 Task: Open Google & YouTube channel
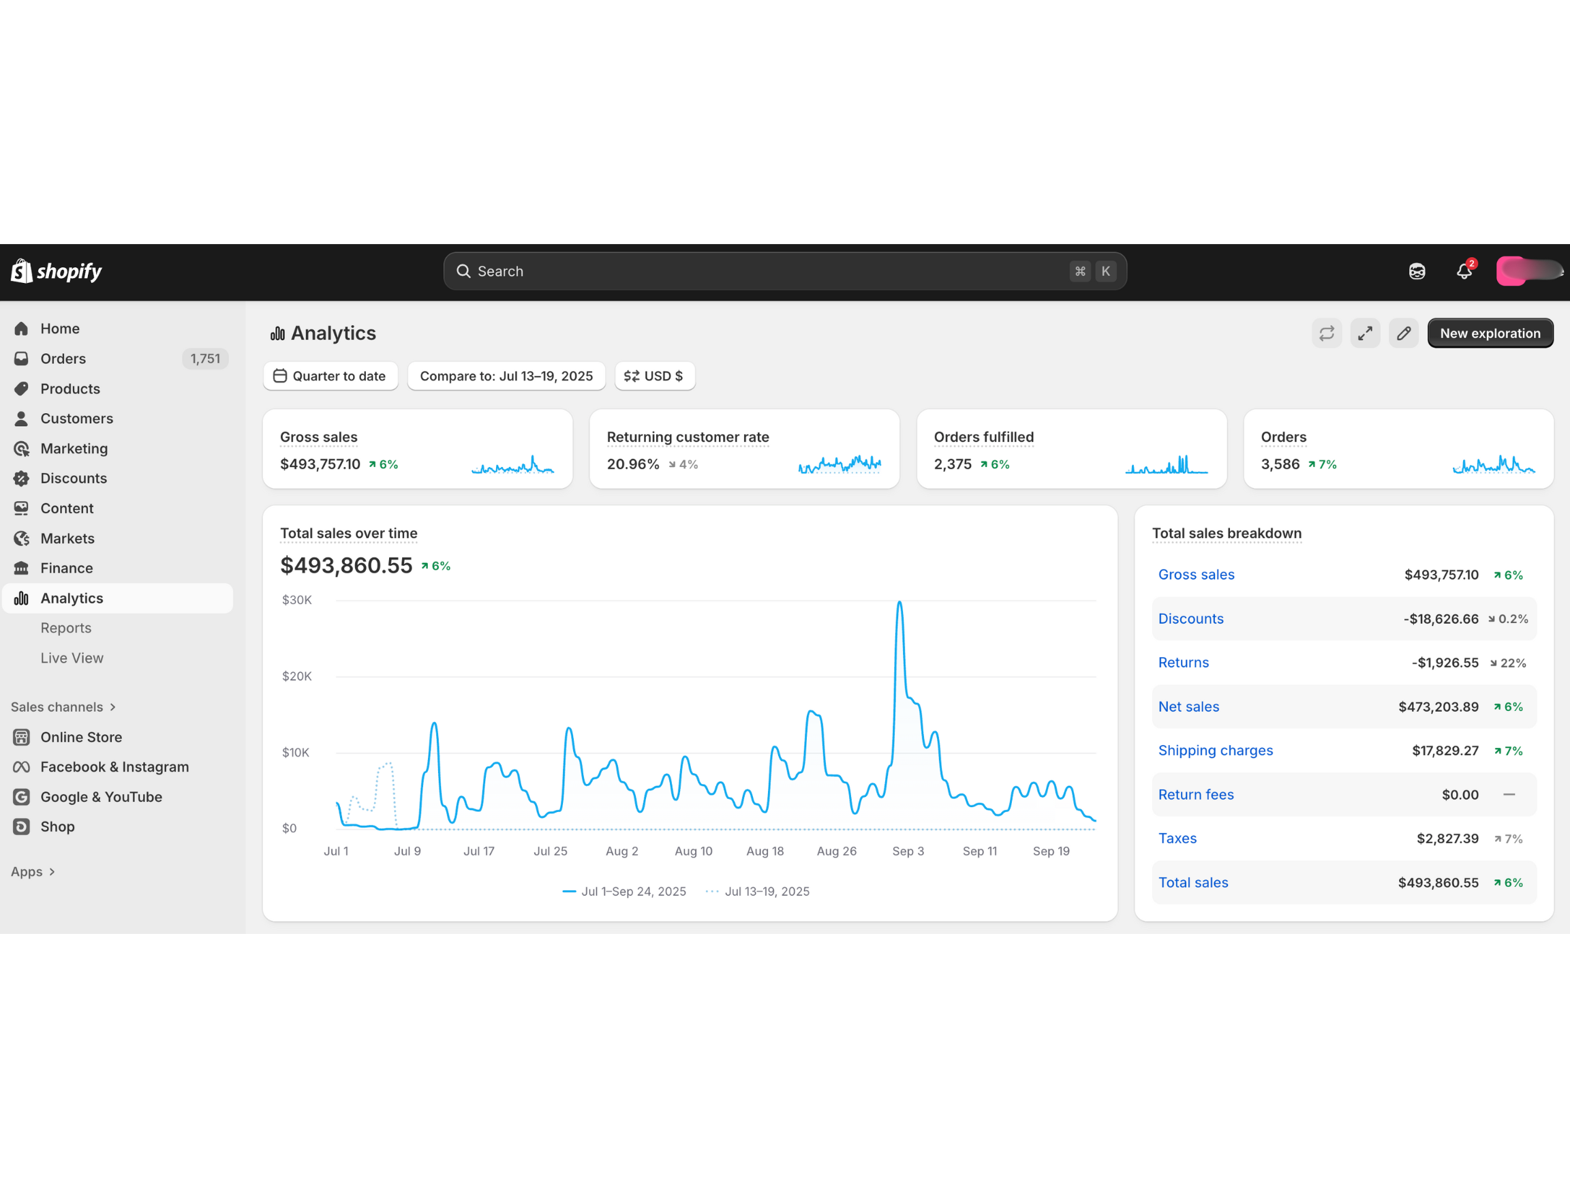click(101, 797)
